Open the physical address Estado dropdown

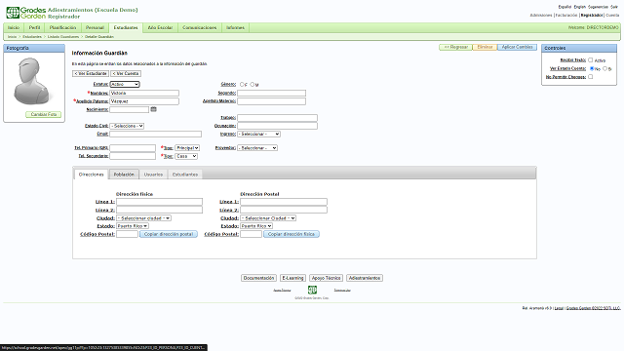pos(133,226)
